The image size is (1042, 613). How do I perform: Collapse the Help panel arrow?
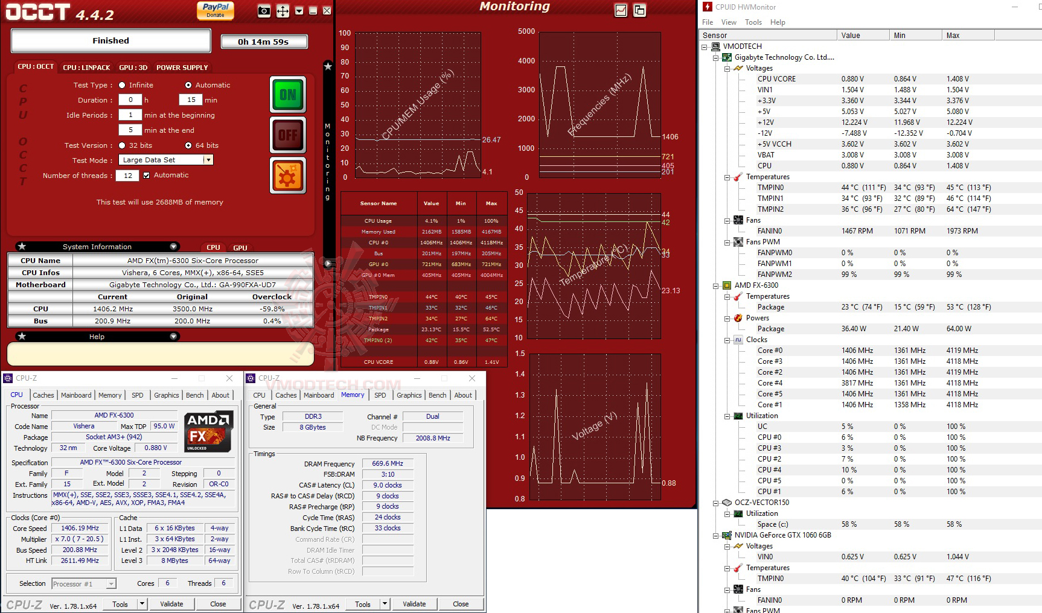click(x=173, y=336)
